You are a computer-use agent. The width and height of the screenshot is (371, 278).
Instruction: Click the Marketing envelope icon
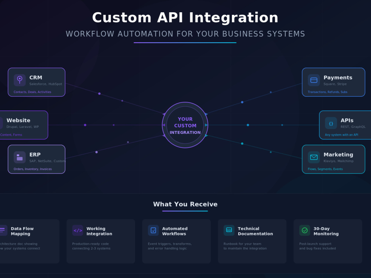pyautogui.click(x=314, y=157)
